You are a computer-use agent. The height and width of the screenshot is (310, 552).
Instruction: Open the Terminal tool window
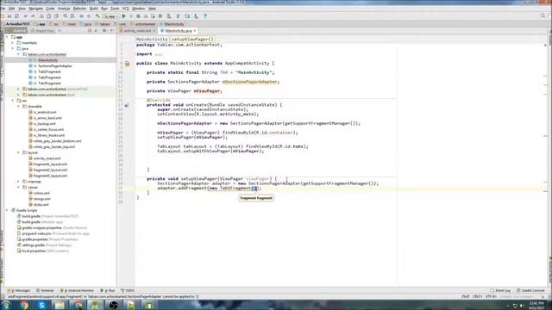[x=45, y=291]
